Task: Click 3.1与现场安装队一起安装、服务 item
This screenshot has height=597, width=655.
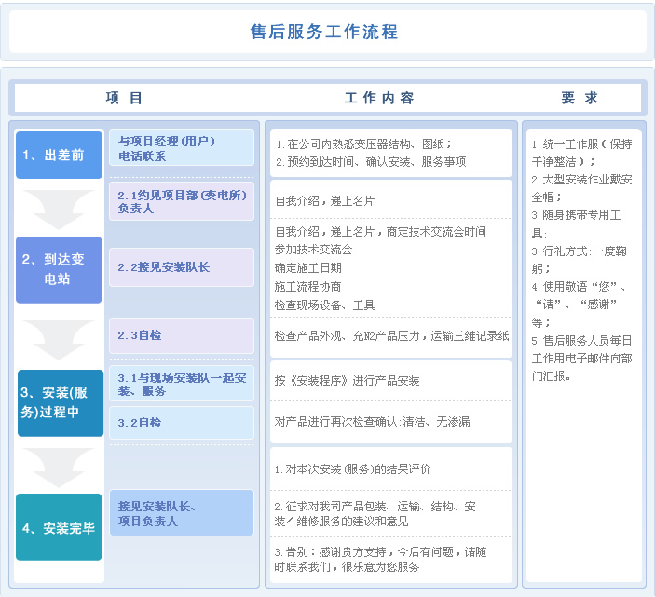Action: coord(181,384)
